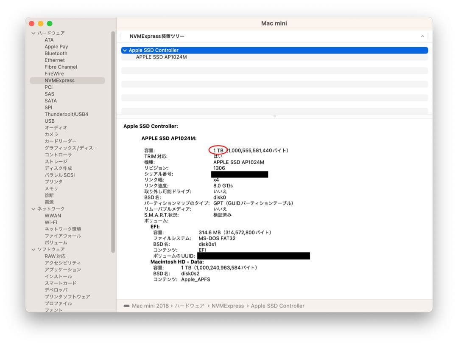This screenshot has height=346, width=458.
Task: Open the Bluetooth hardware section
Action: (x=56, y=53)
